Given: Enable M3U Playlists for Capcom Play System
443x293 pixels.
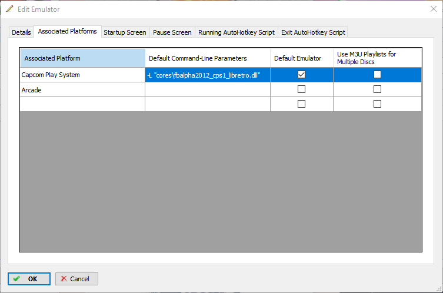Looking at the screenshot, I should [377, 75].
